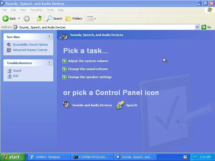The height and width of the screenshot is (161, 215).
Task: Switch to Untitled - Notepad taskbar button
Action: pos(49,157)
